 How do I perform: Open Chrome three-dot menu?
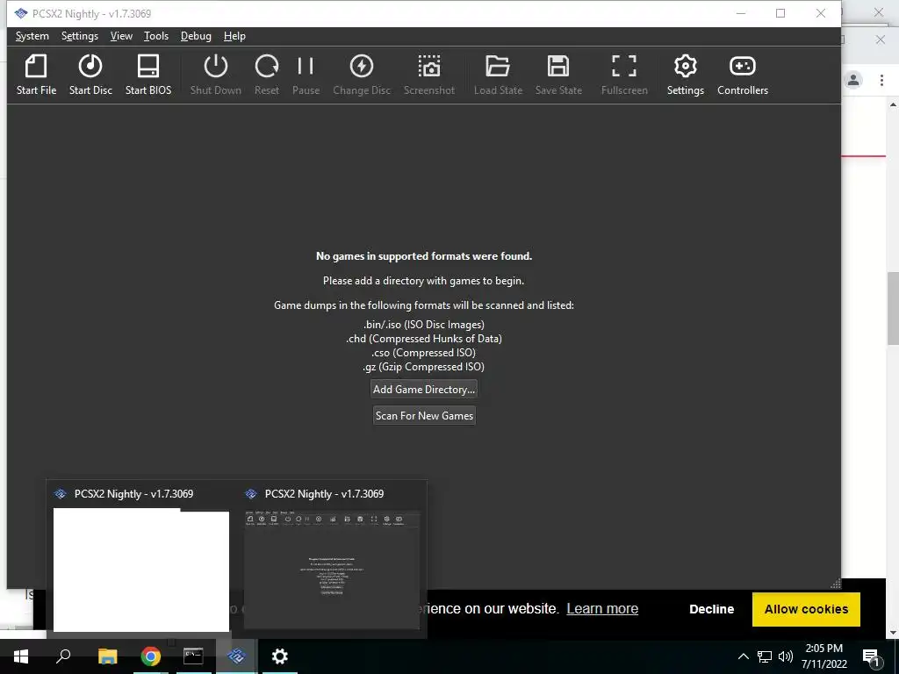(881, 80)
